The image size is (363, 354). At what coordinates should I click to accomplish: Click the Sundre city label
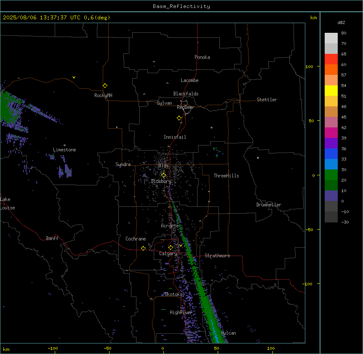pos(123,164)
